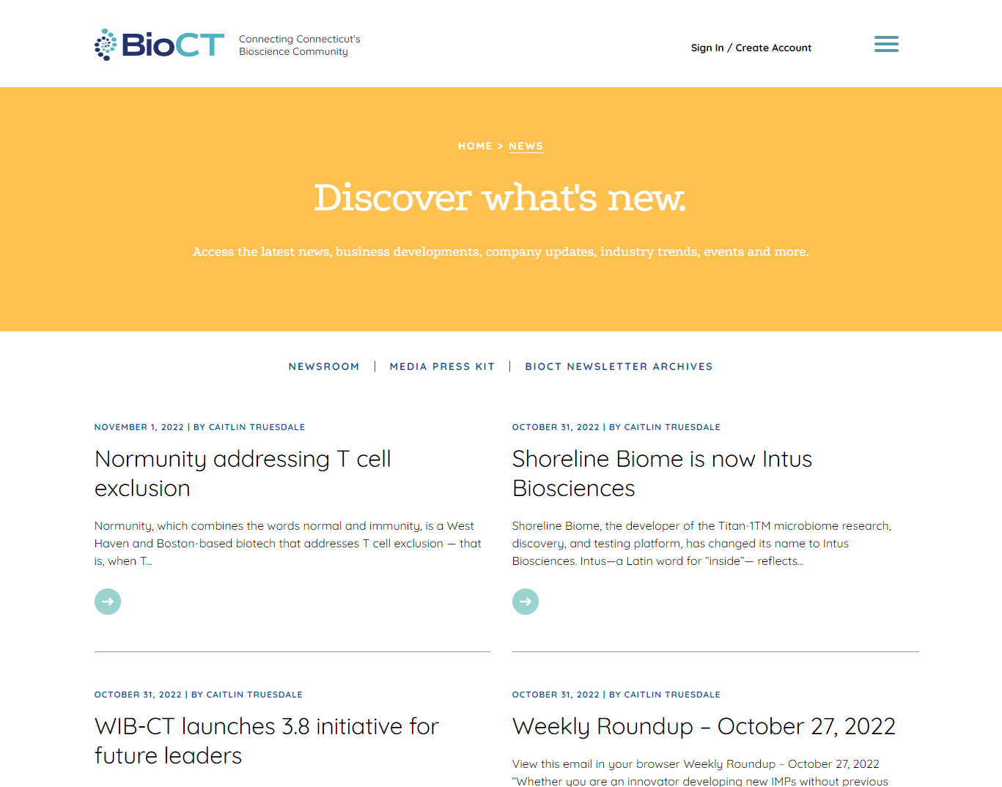The image size is (1002, 787).
Task: Open Normunity addressing T cell exclusion article
Action: [243, 473]
